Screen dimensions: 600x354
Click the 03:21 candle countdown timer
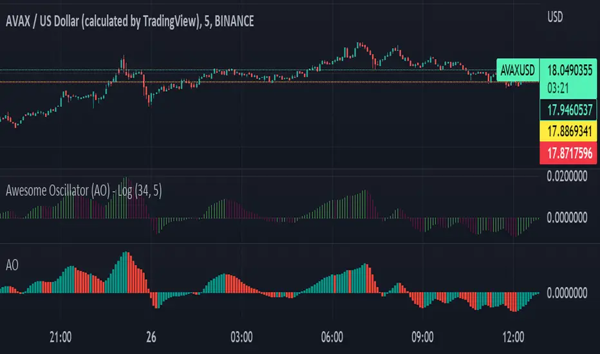click(x=558, y=88)
